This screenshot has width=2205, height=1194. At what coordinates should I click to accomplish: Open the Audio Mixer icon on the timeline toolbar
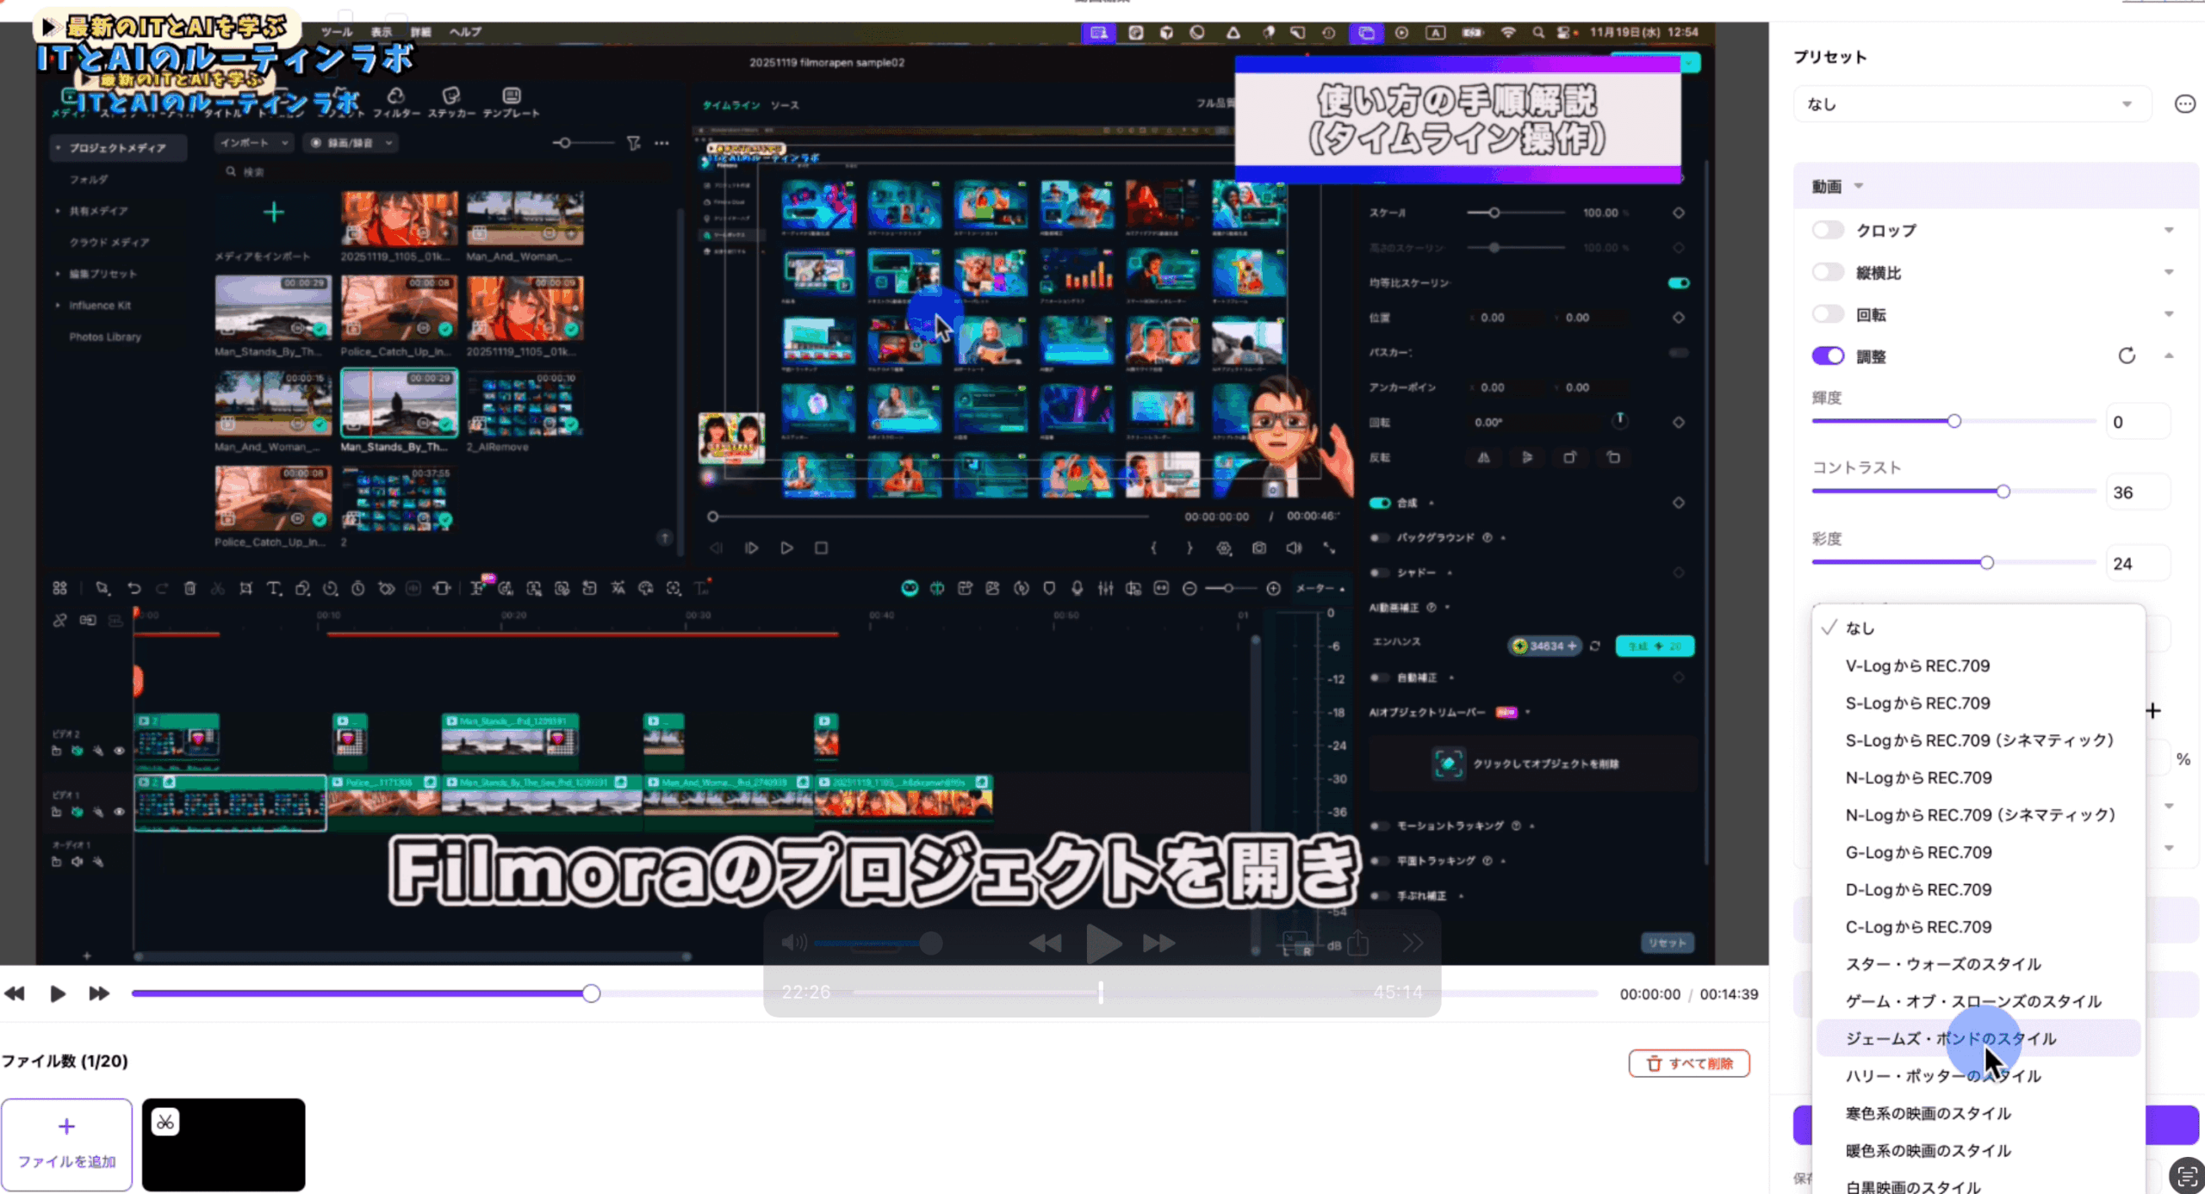(x=1105, y=589)
